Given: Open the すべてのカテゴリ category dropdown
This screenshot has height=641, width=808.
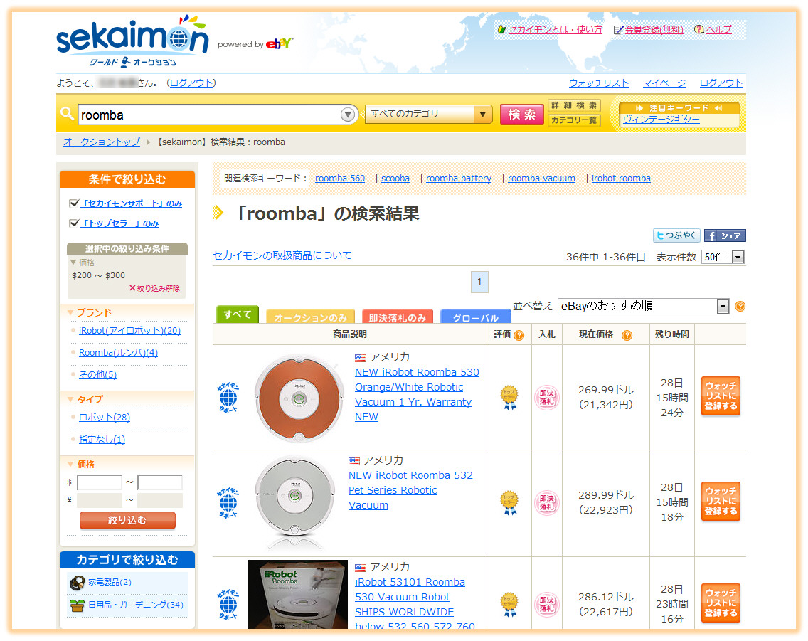Looking at the screenshot, I should (x=427, y=114).
